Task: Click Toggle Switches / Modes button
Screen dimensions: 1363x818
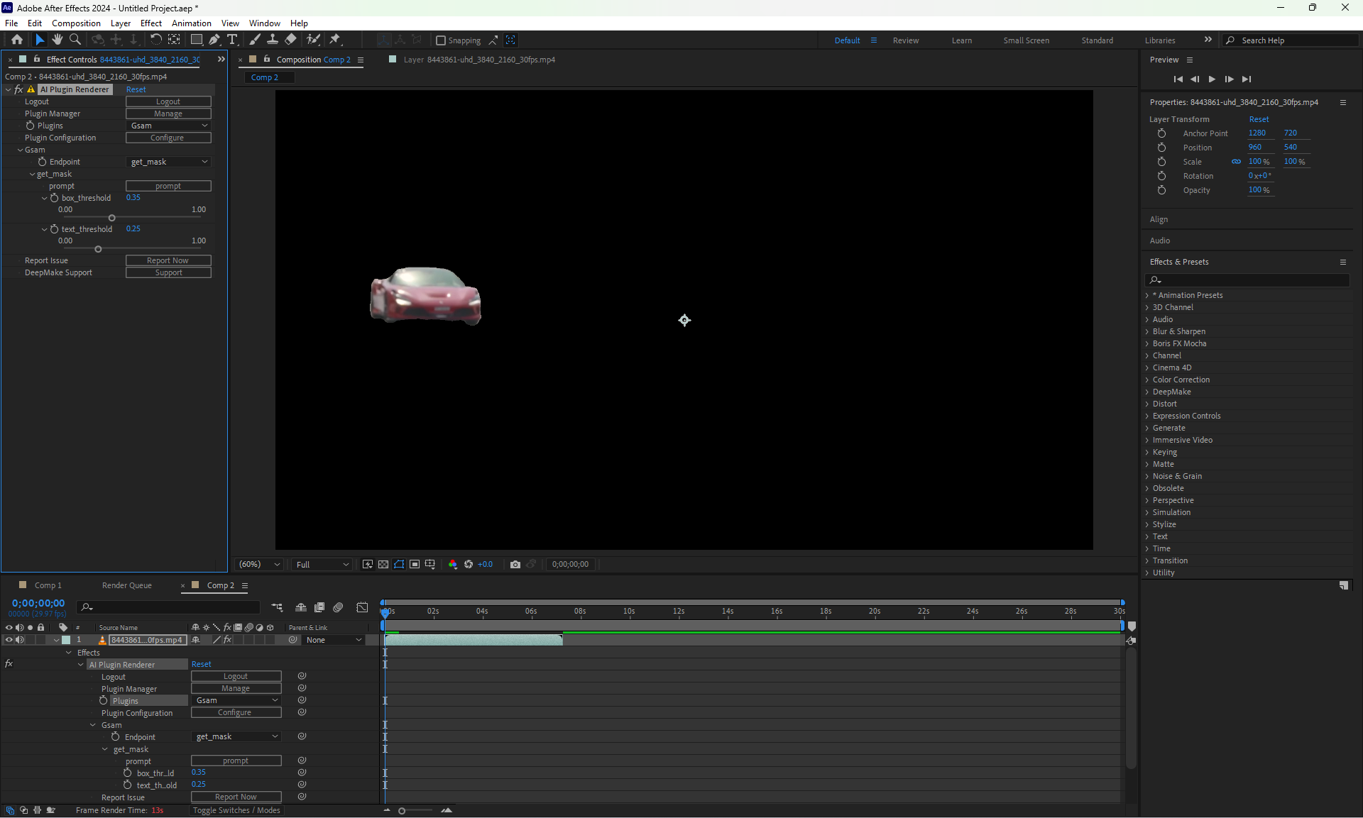Action: [x=236, y=810]
